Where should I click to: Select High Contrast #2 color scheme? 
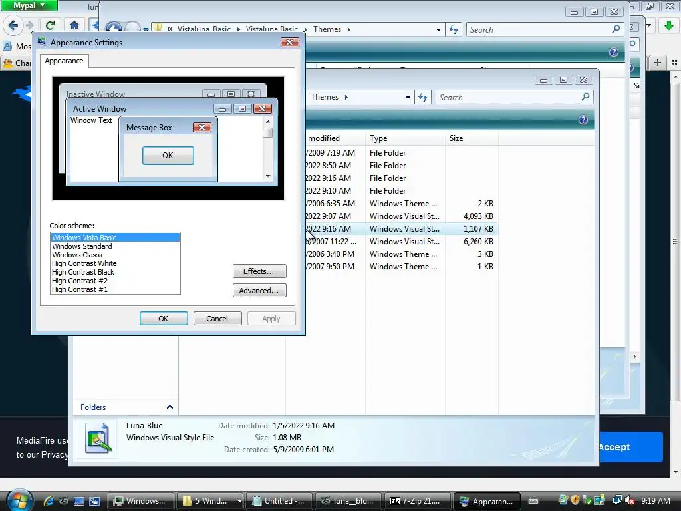coord(115,281)
